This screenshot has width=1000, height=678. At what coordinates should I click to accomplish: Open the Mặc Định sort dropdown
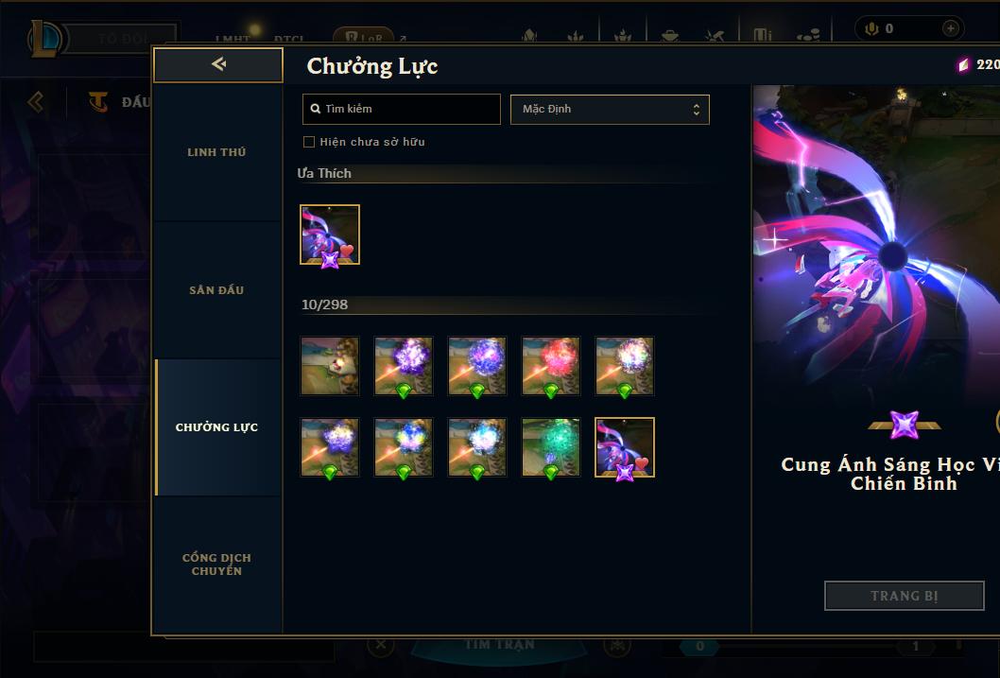click(610, 109)
